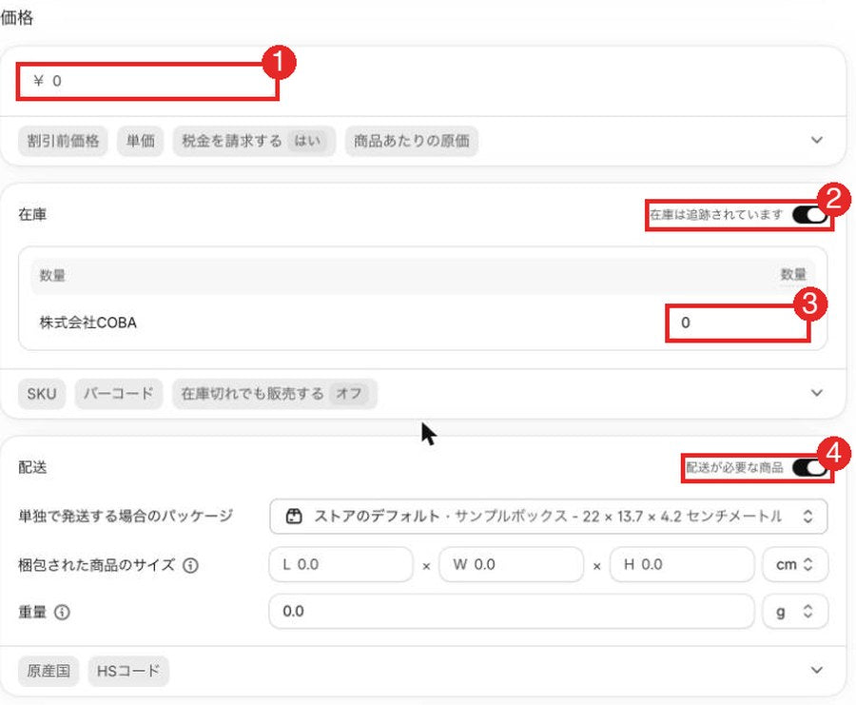Expand the 原産国 and HSコード chevron
Image resolution: width=856 pixels, height=705 pixels.
point(817,671)
